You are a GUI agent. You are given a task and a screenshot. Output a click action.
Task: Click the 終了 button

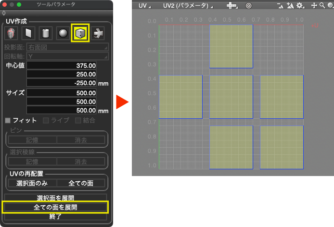[x=55, y=216]
